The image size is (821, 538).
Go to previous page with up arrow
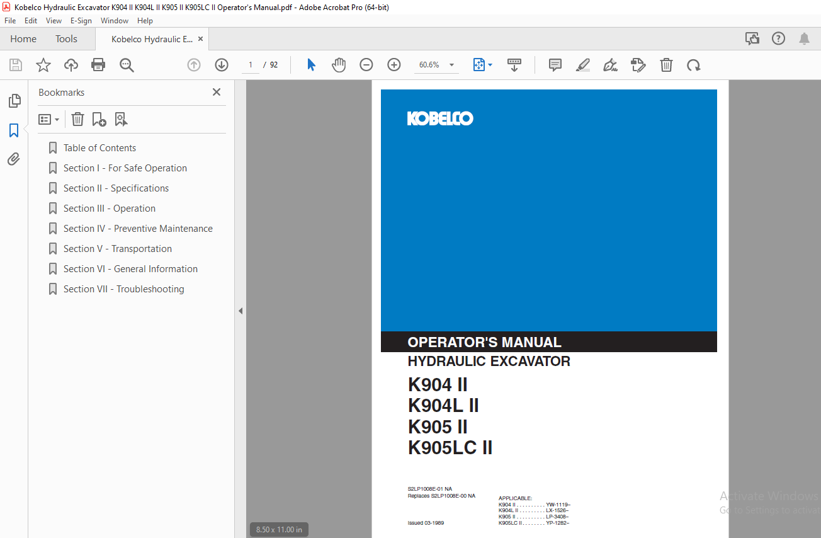pos(194,65)
